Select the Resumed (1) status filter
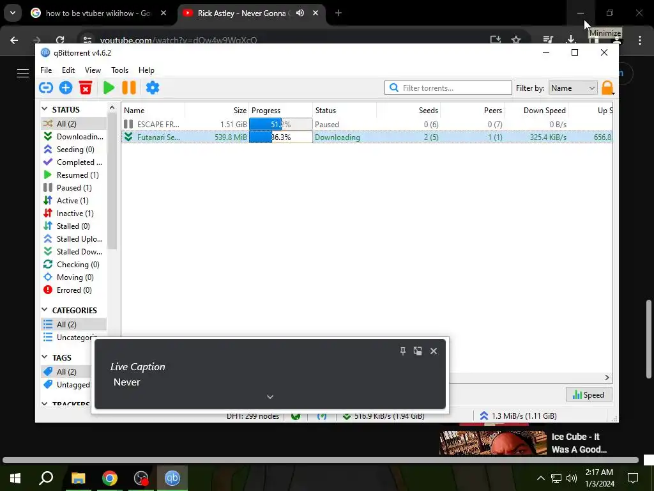 (73, 175)
